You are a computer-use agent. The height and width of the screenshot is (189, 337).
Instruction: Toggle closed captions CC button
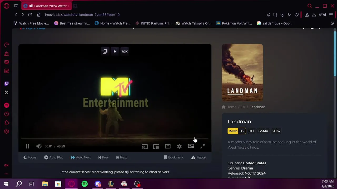[x=168, y=146]
